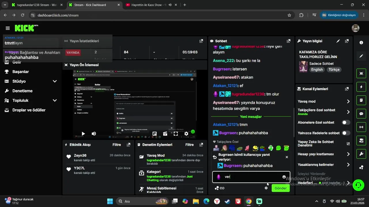Viewport: 369px width, 207px height.
Task: Open File Explorer from the taskbar
Action: pyautogui.click(x=196, y=201)
